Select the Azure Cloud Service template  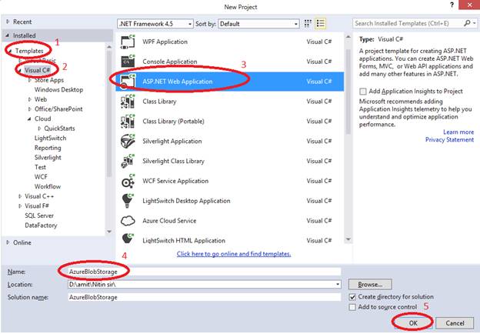tap(229, 221)
